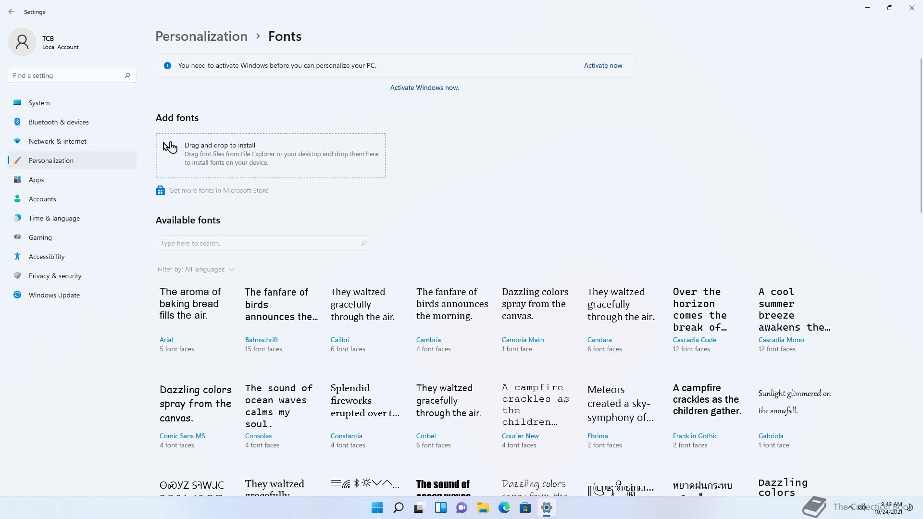
Task: Open the Bahnschrift font
Action: pos(281,320)
